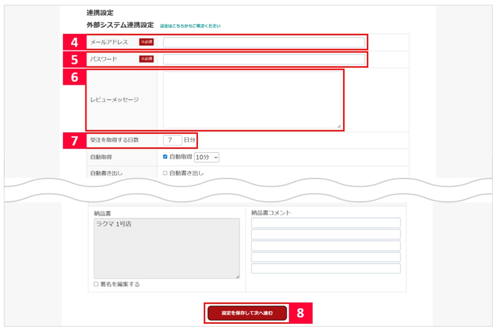Click the resize handle of レビューメッセージ textarea
The image size is (497, 331).
click(339, 126)
